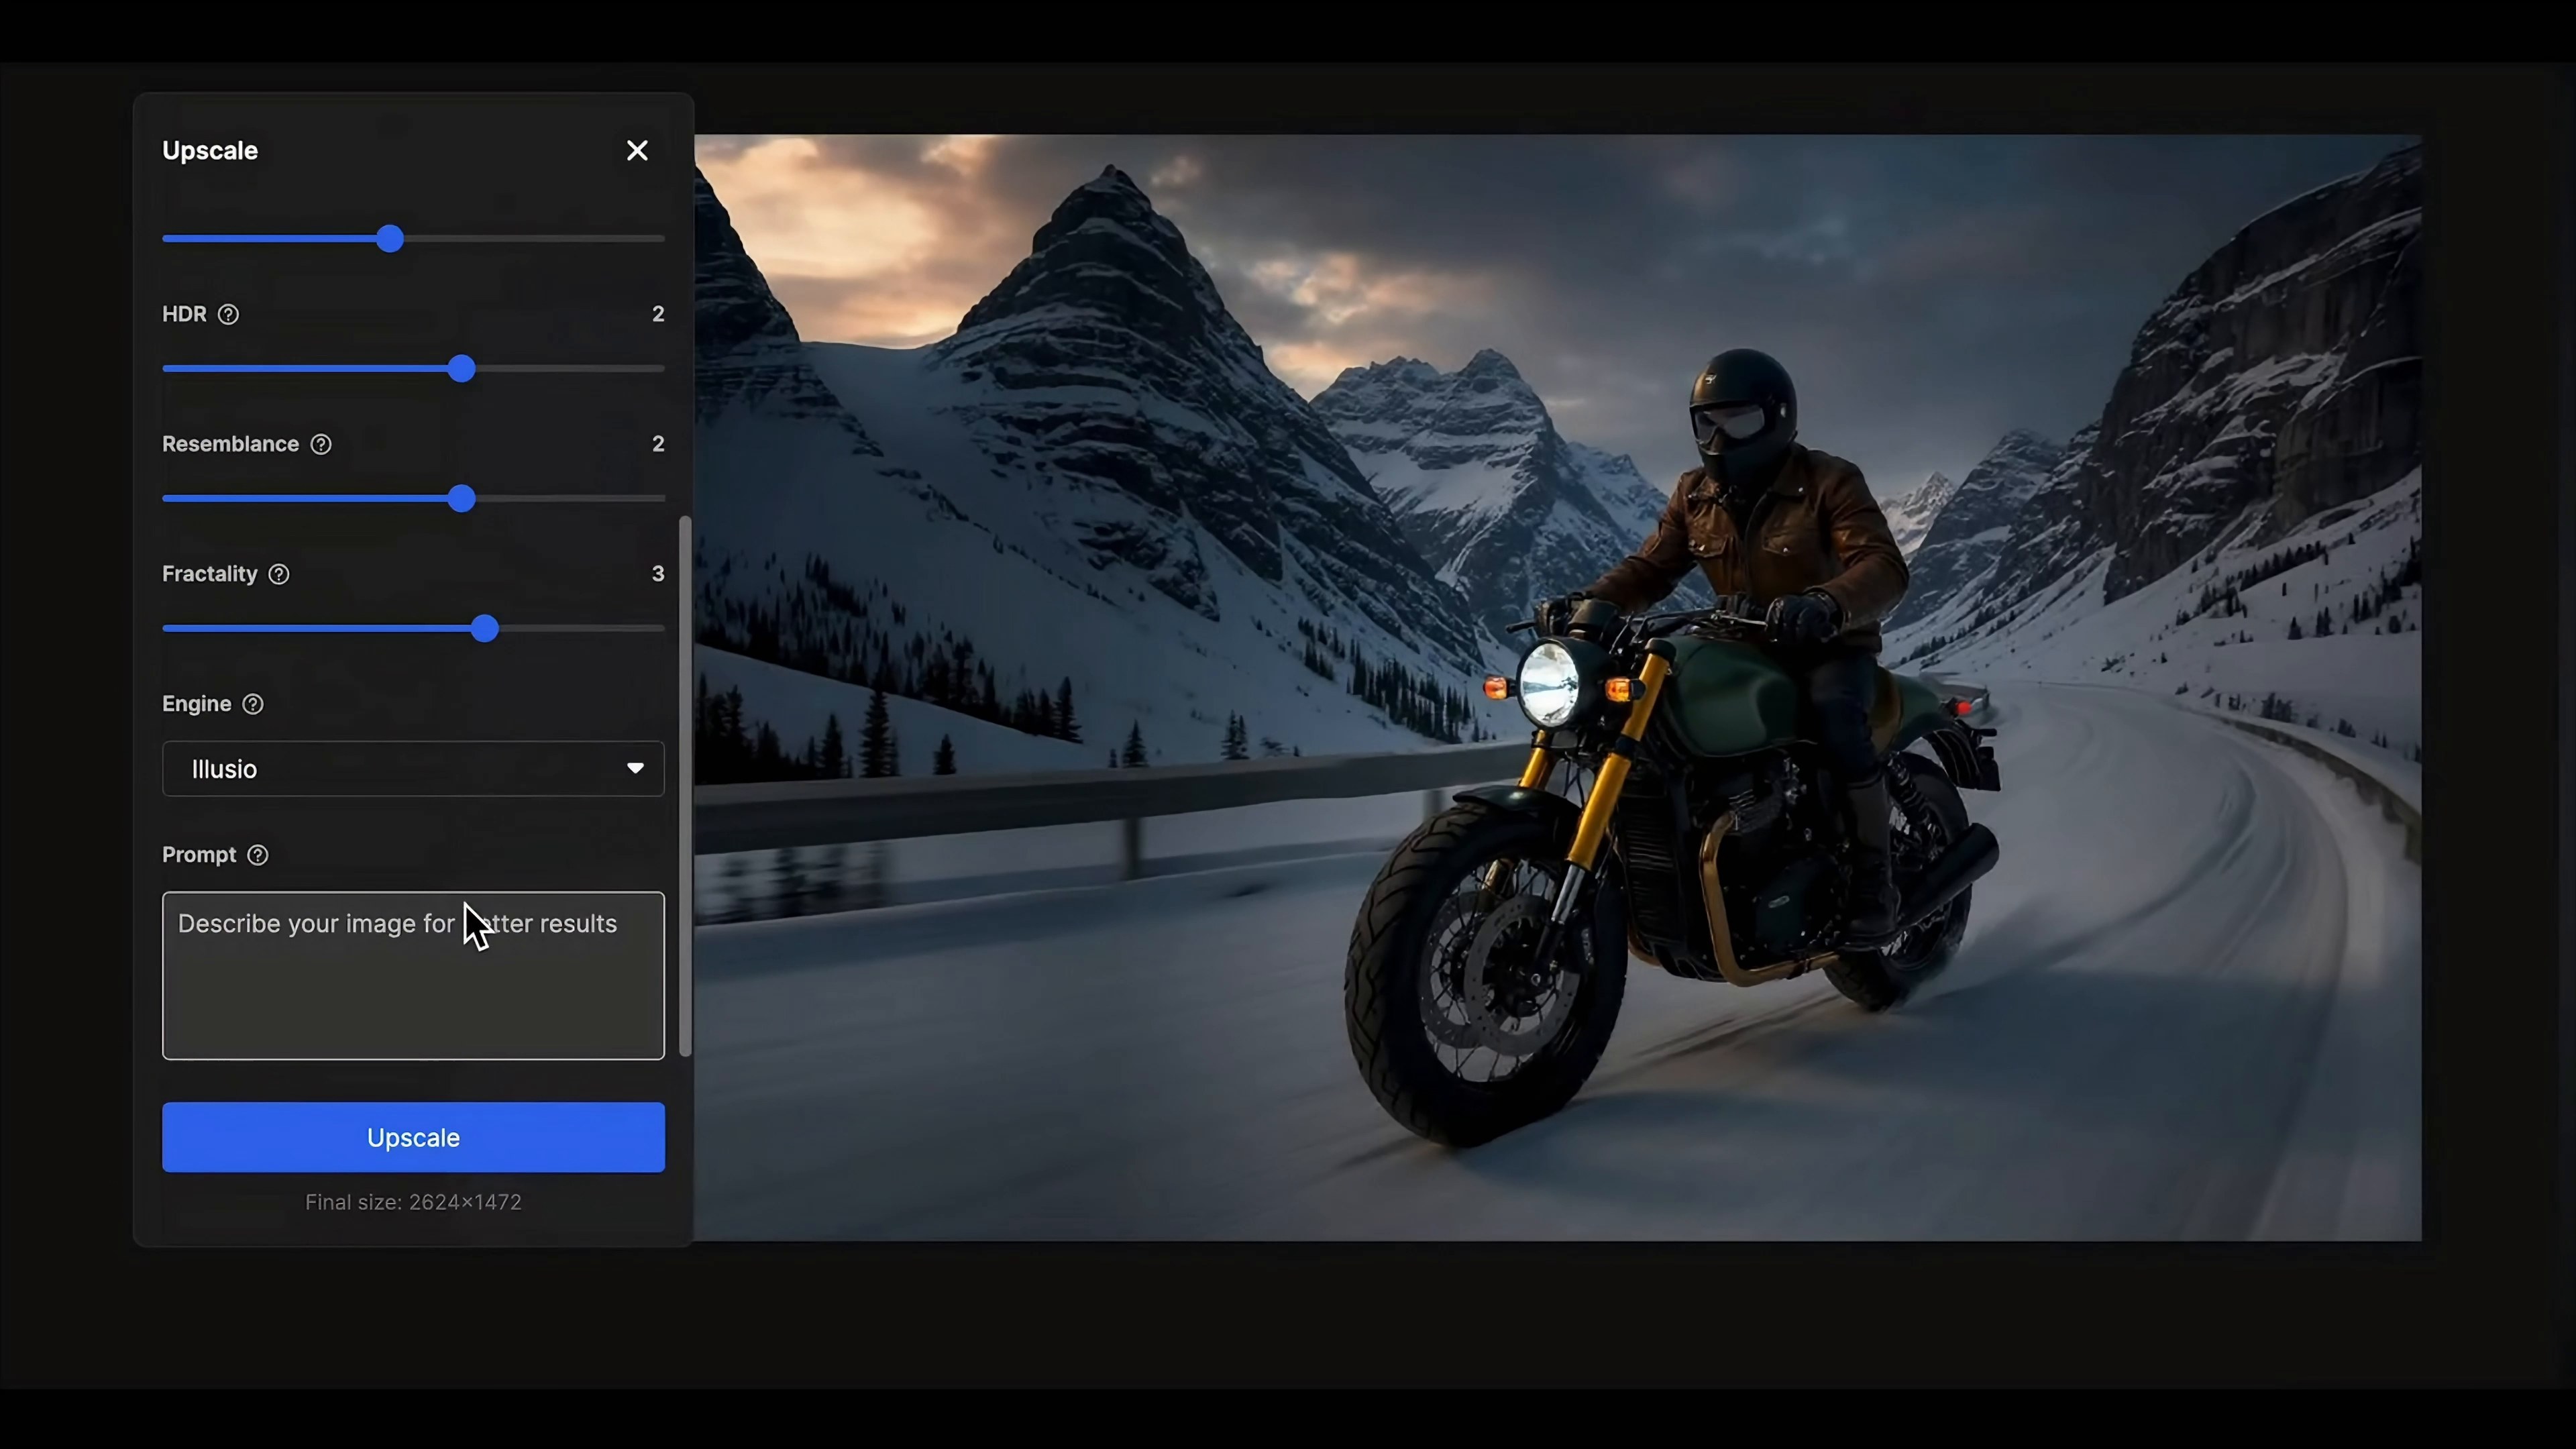Show info for Fractality via help icon
The height and width of the screenshot is (1449, 2576).
tap(279, 574)
